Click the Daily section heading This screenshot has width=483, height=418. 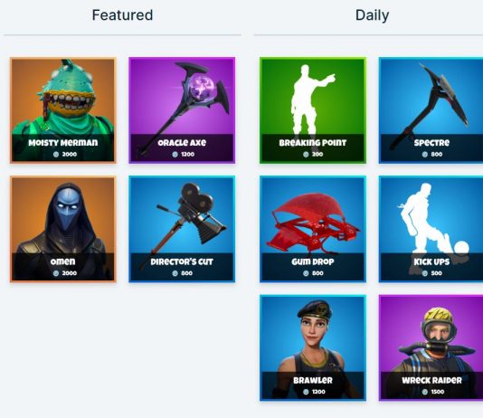tap(372, 15)
